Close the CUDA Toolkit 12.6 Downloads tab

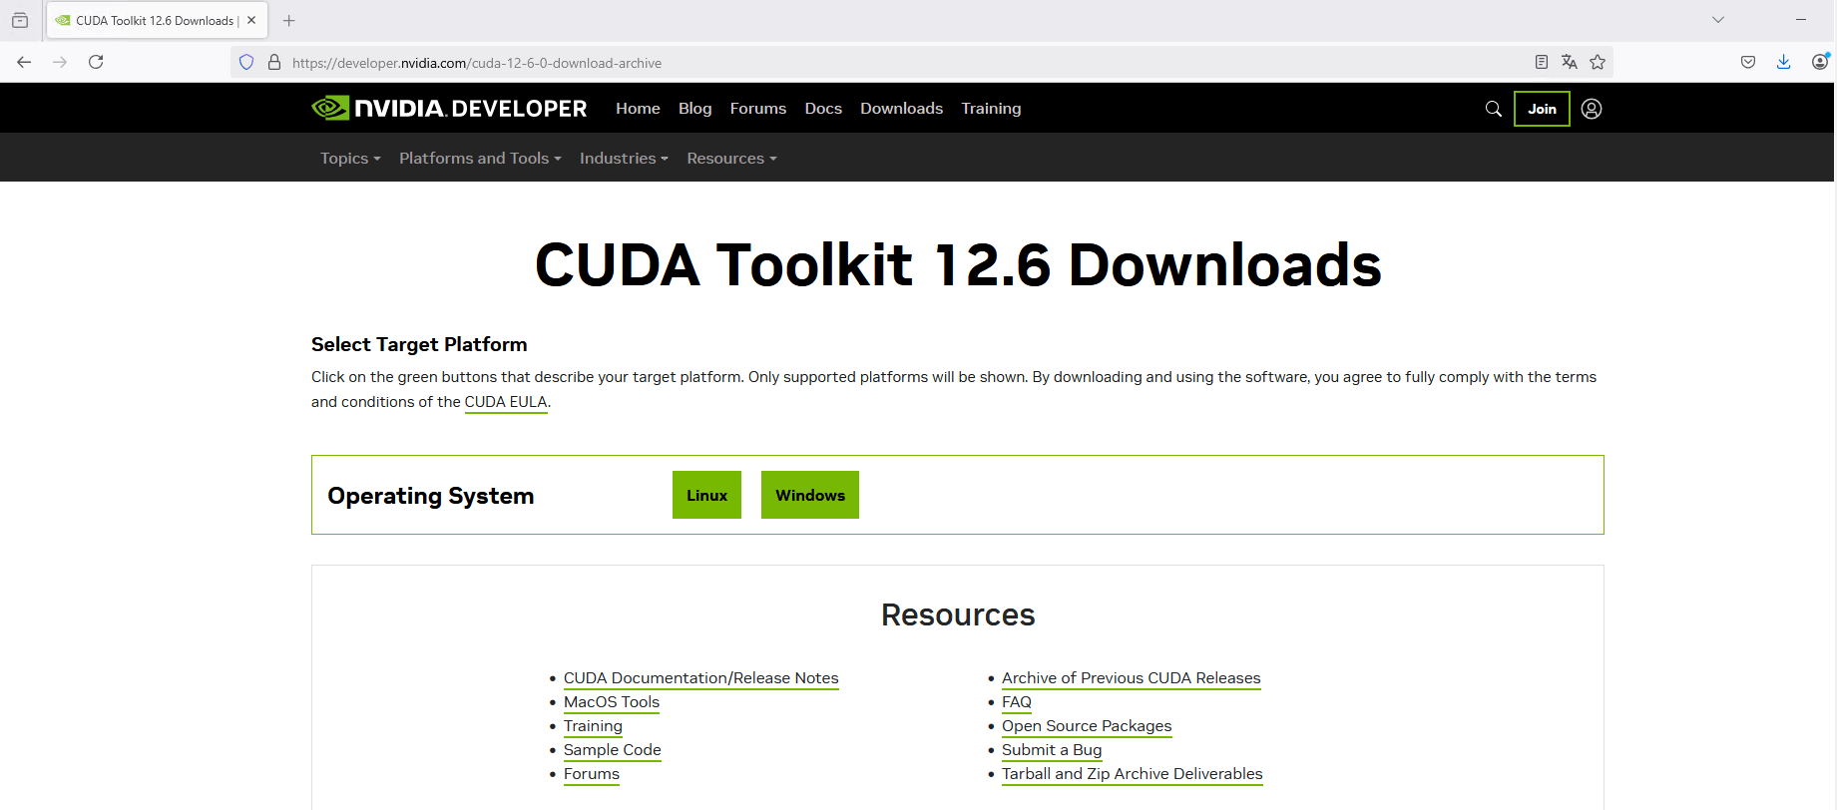(x=251, y=20)
